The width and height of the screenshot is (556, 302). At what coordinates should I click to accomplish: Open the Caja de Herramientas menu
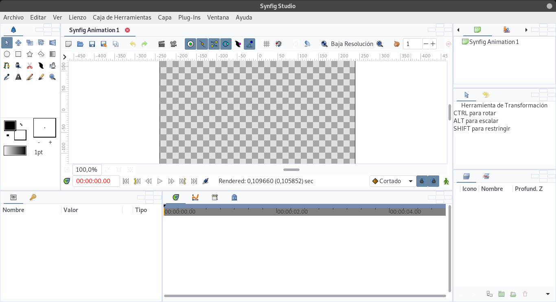122,18
